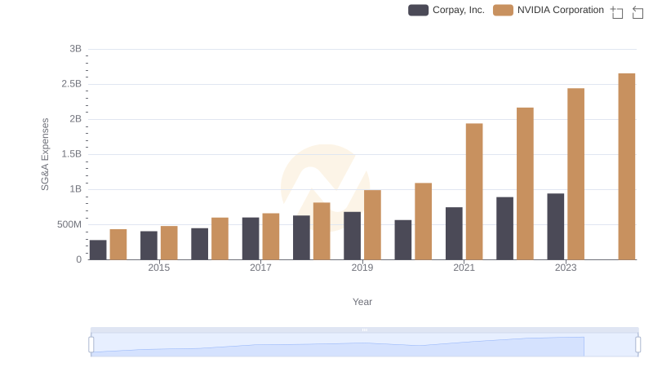Click the Corpay bar for 2015
The height and width of the screenshot is (376, 653).
(x=149, y=246)
